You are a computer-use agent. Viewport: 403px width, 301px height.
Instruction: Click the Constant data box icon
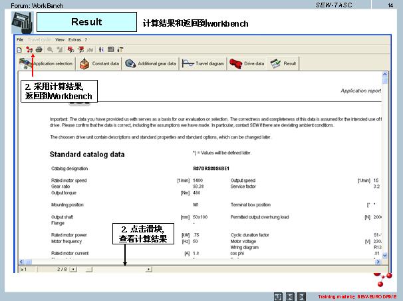pyautogui.click(x=84, y=63)
